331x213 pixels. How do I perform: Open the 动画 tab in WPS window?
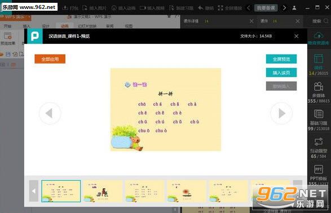(65, 26)
